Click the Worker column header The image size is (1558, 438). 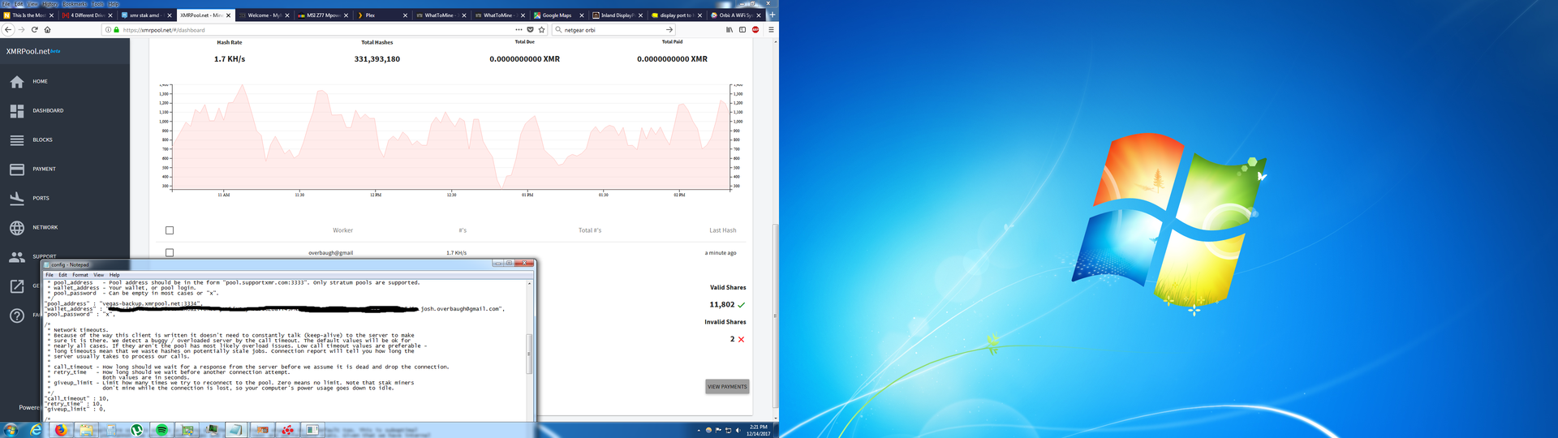pos(342,230)
